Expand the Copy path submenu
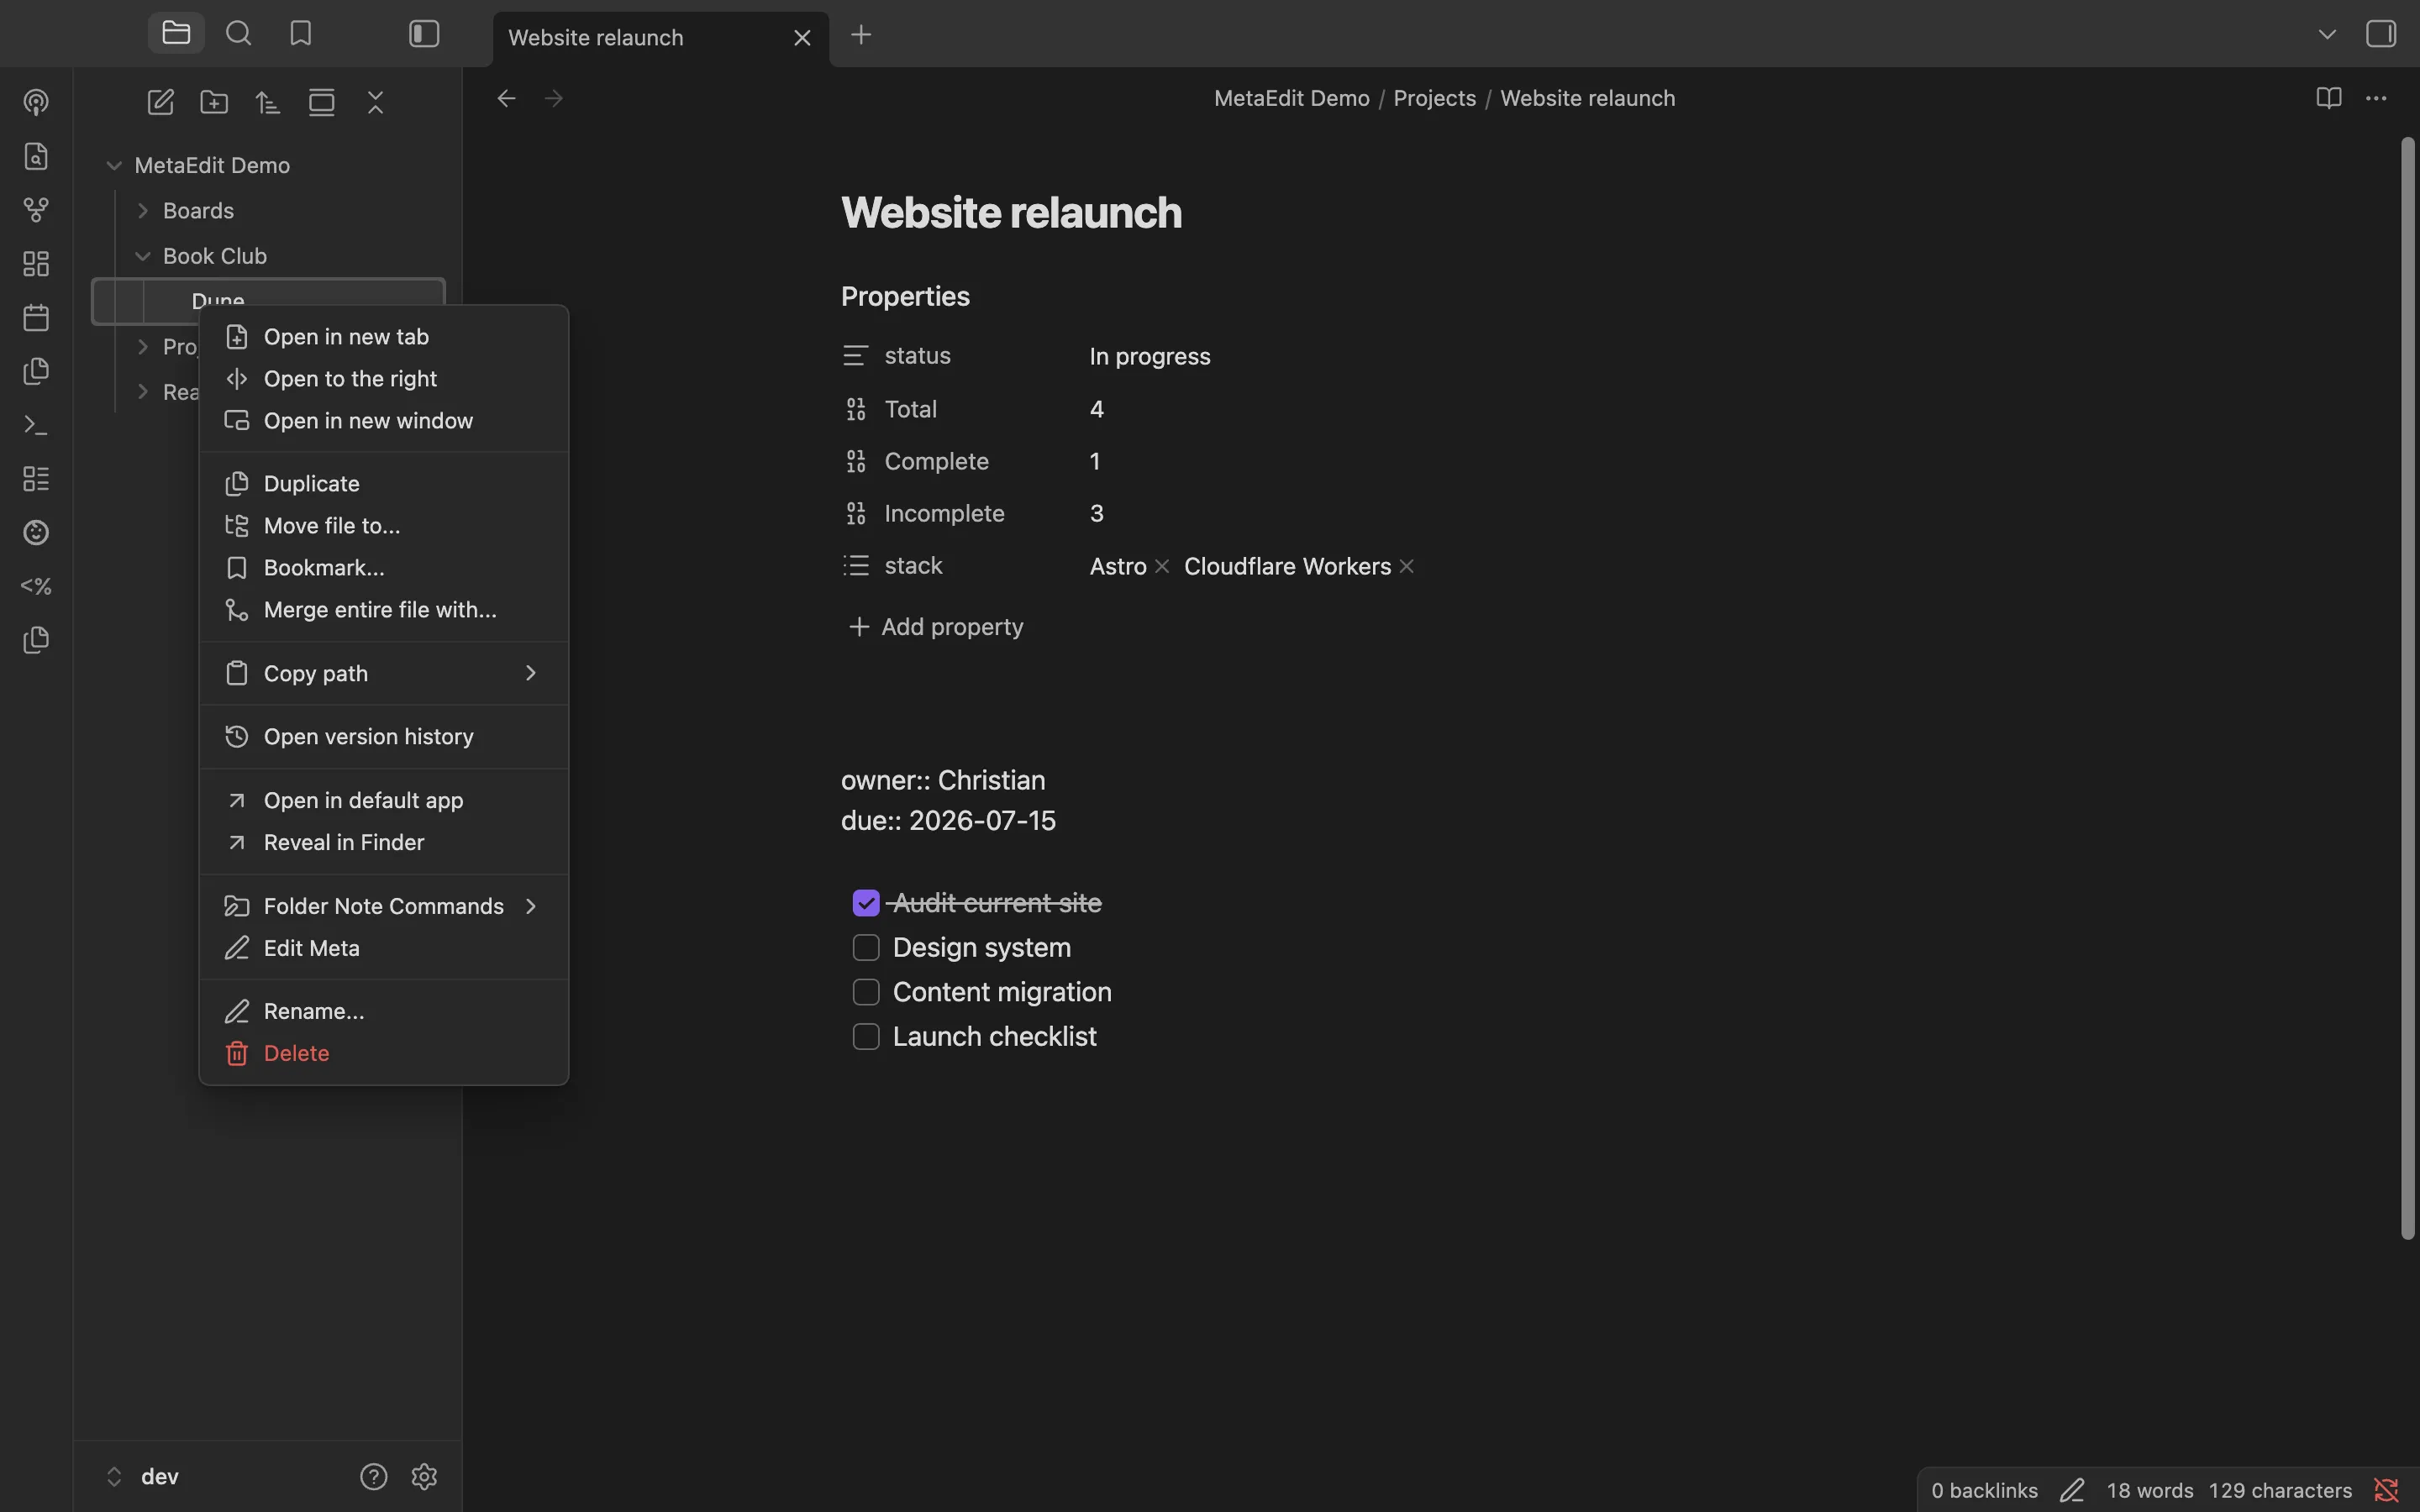 click(x=384, y=673)
